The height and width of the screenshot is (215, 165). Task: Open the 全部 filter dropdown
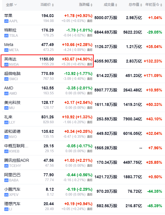[x=11, y=5]
